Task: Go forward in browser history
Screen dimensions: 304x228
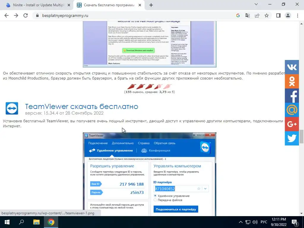Action: tap(16, 15)
